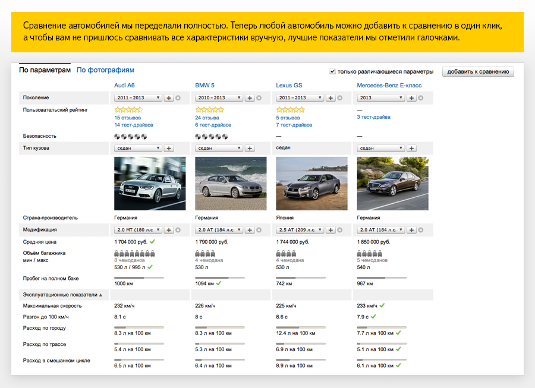Open Audi A6 '15 отзывов' link
The image size is (535, 388).
coord(128,118)
